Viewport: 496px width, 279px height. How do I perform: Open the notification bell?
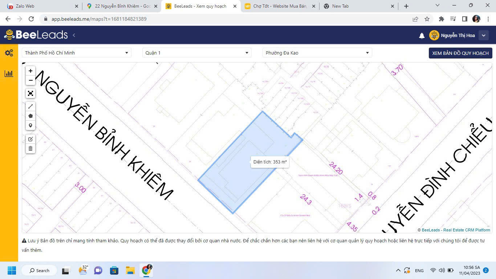click(x=422, y=36)
